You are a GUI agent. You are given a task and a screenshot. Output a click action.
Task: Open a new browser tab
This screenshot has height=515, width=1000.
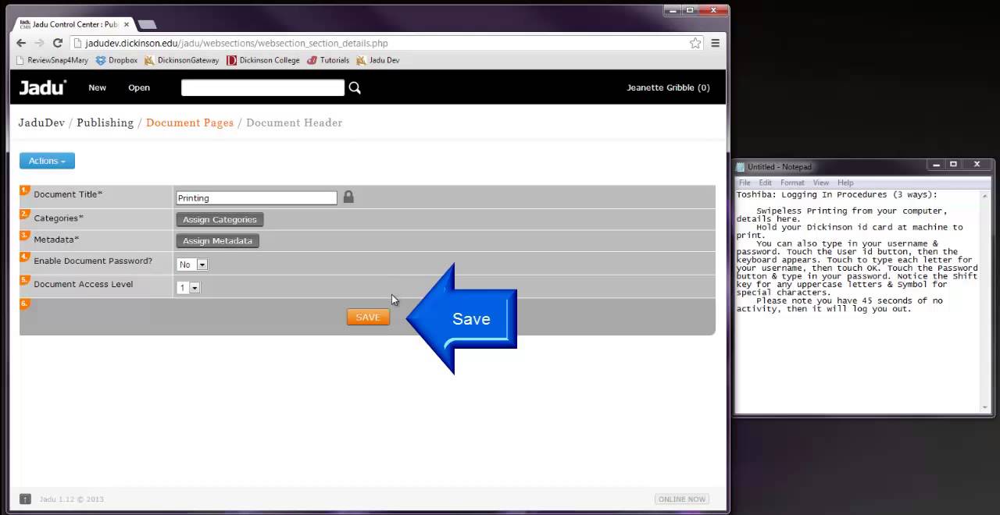(147, 24)
